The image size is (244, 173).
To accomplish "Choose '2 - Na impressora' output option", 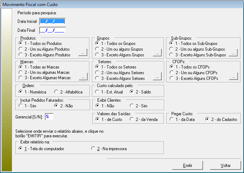I will 93,148.
